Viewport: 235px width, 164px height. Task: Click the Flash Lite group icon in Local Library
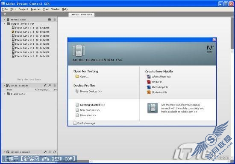coord(9,94)
